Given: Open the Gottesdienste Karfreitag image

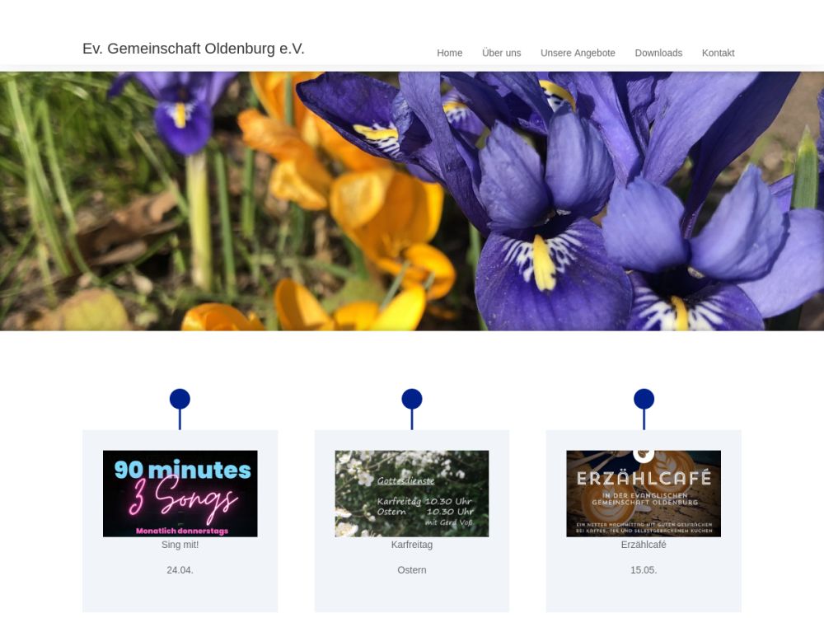Looking at the screenshot, I should click(x=412, y=494).
